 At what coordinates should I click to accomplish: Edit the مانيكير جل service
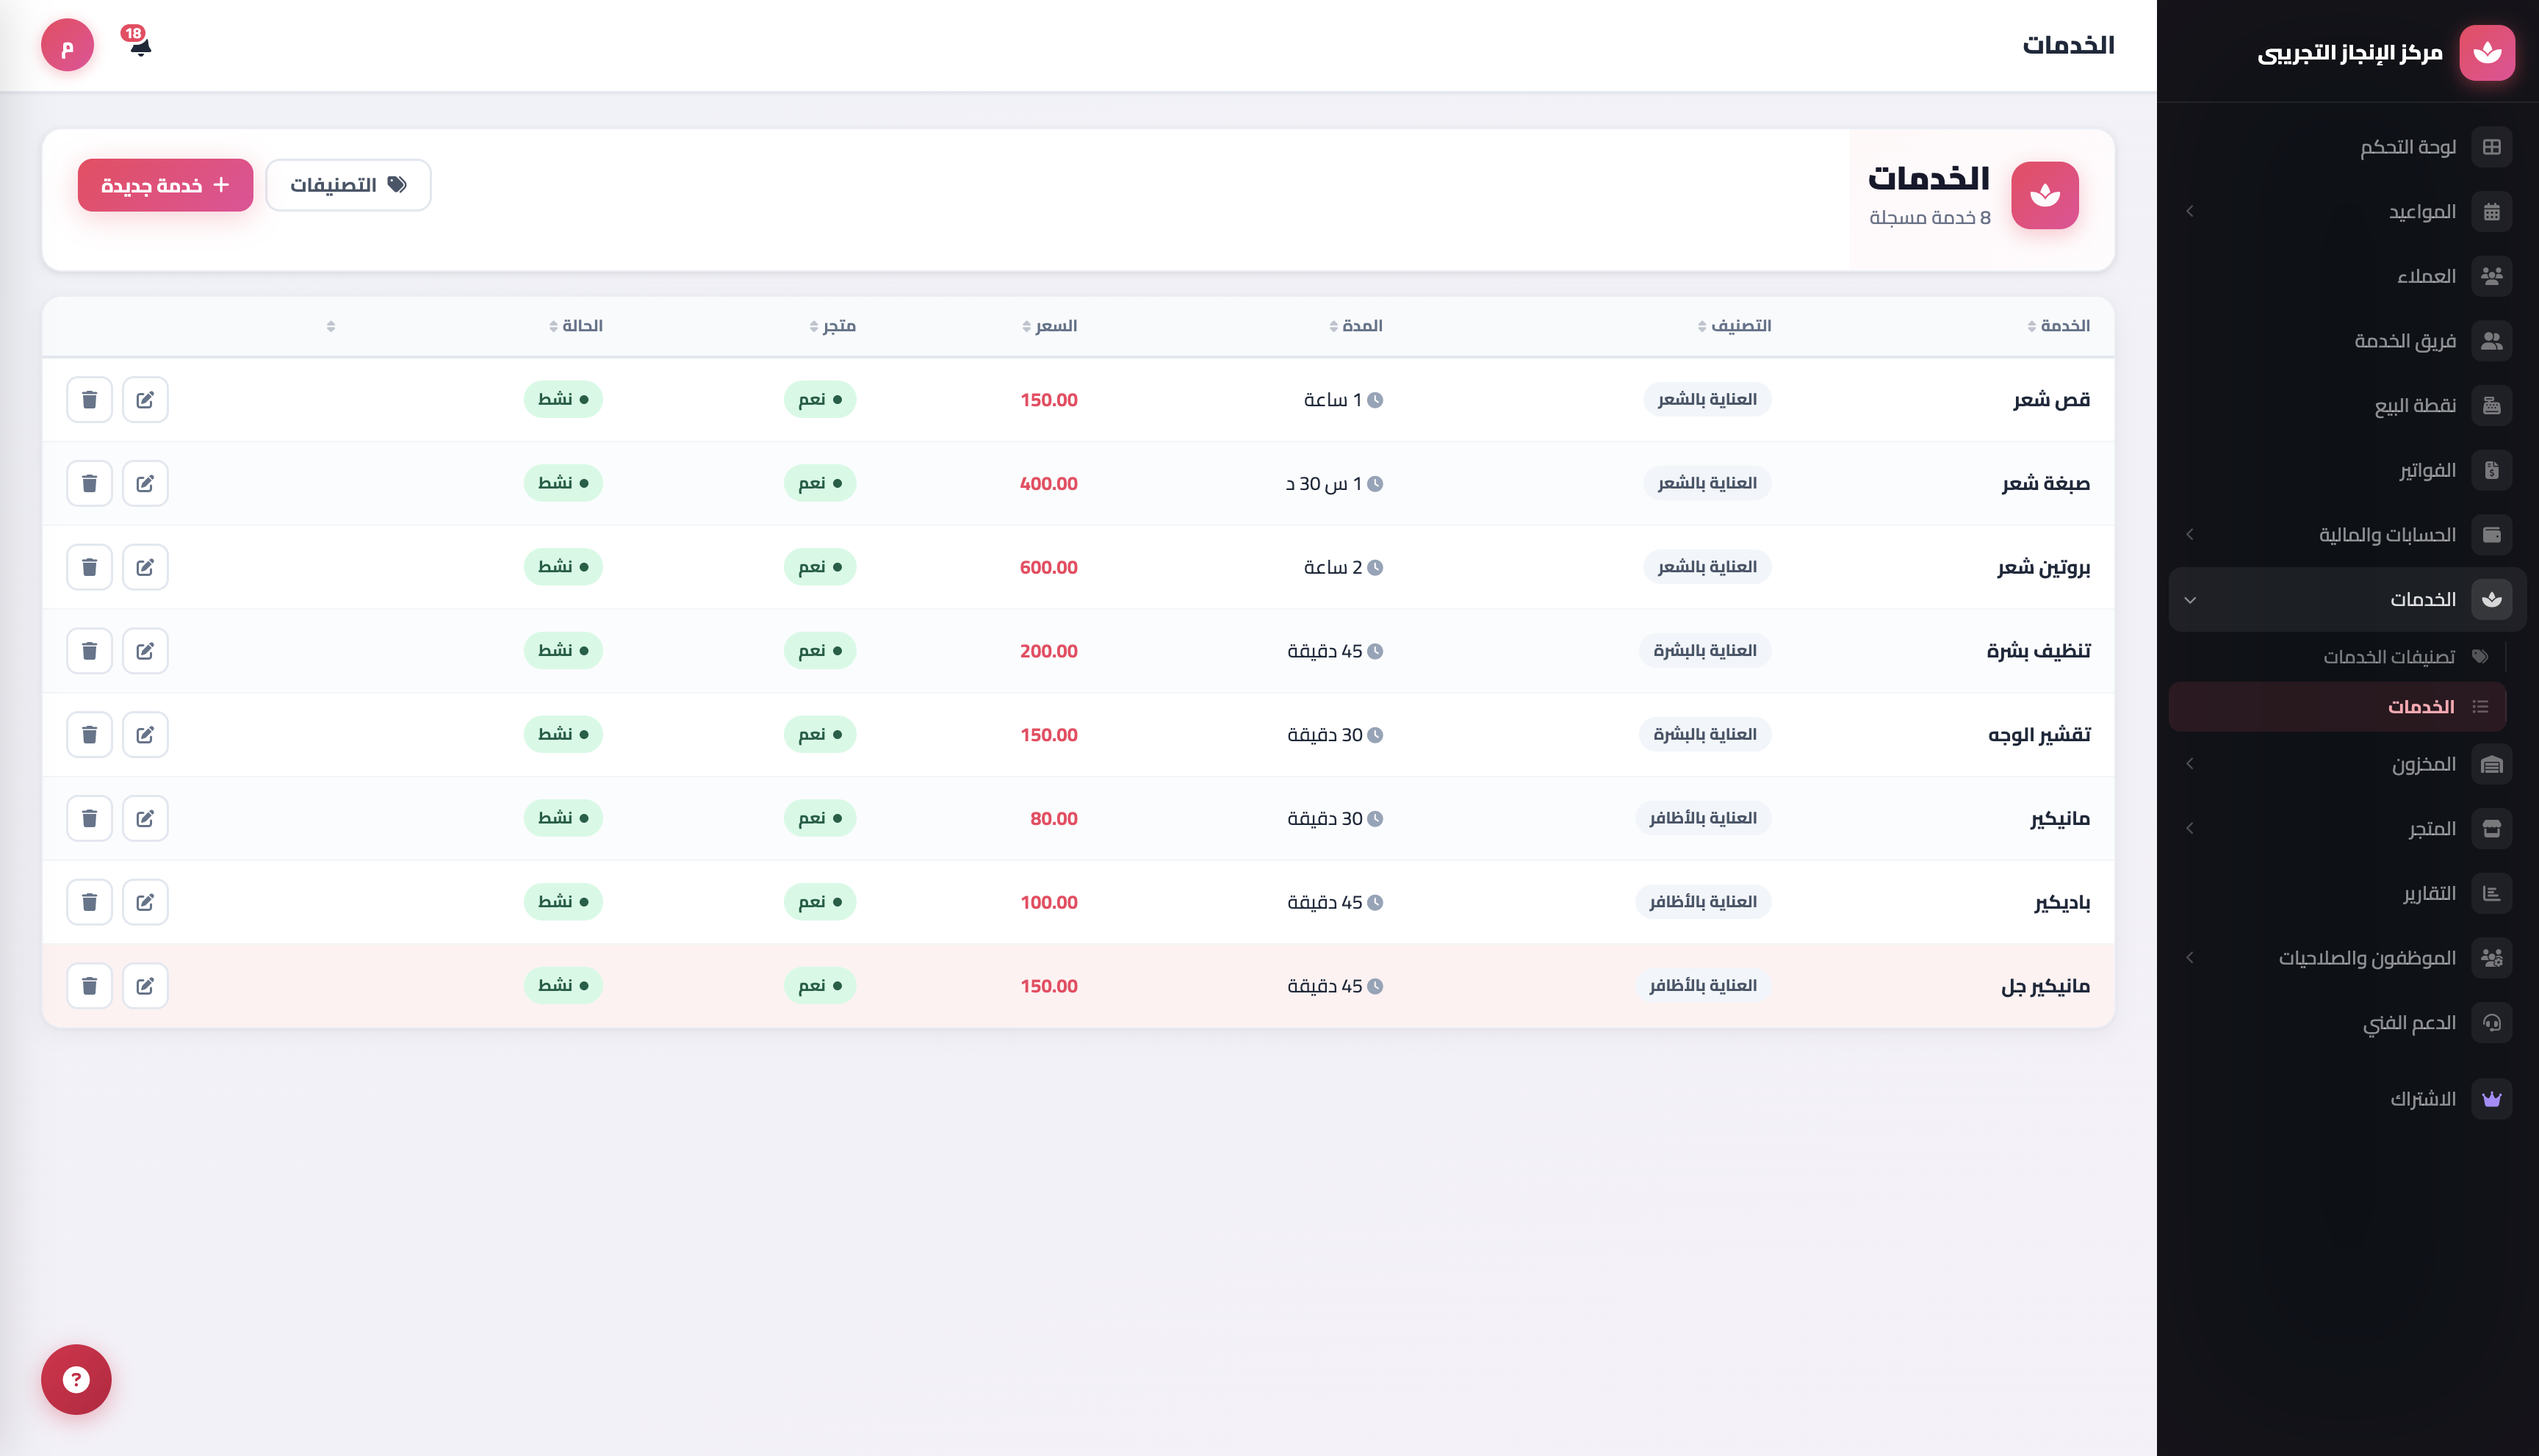click(x=145, y=986)
